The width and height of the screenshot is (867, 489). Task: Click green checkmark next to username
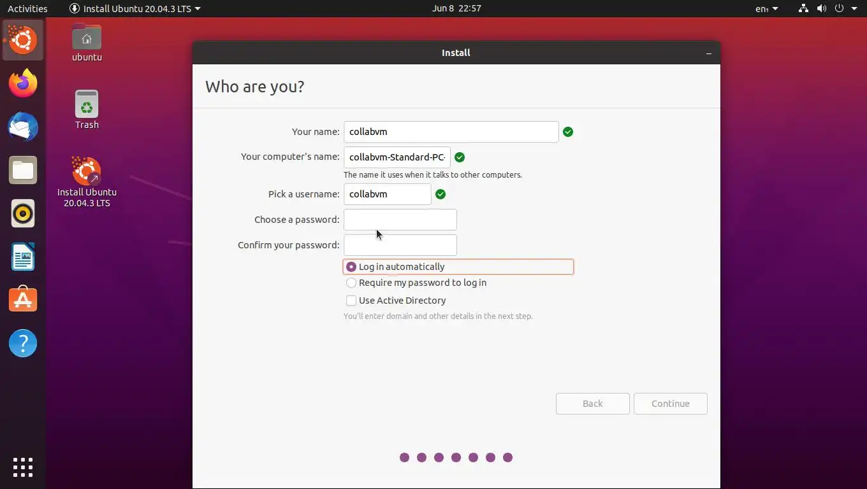coord(441,194)
